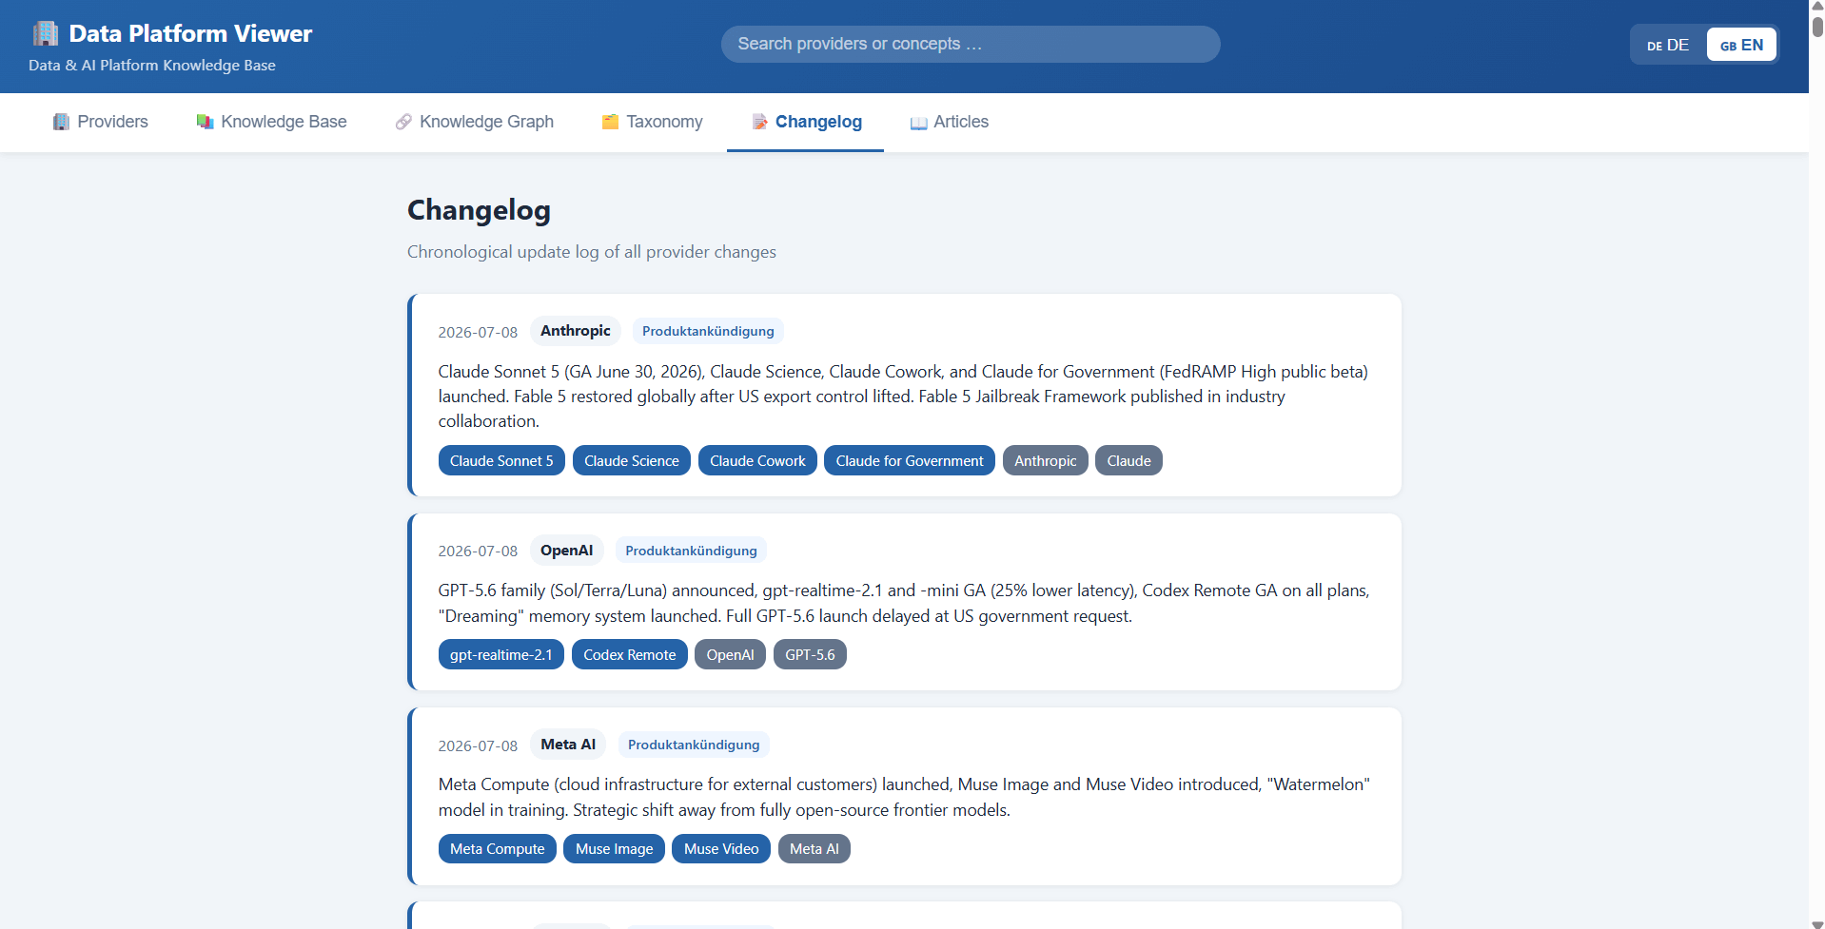Click the 'Data & AI Platform Knowledge Base' subtitle

coord(152,66)
